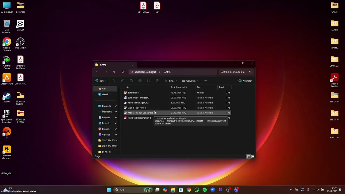
Task: Sort by the Tür column header
Action: 206,87
